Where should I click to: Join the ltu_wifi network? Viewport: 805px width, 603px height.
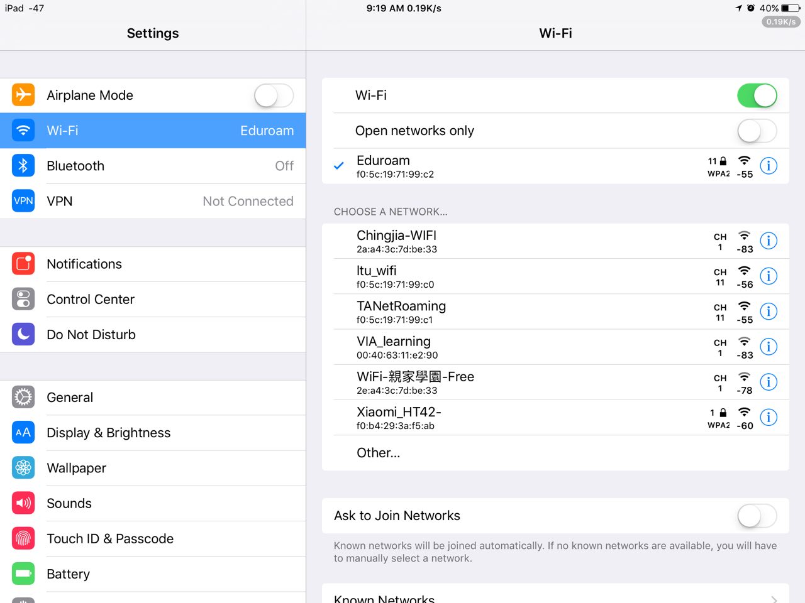tap(555, 276)
